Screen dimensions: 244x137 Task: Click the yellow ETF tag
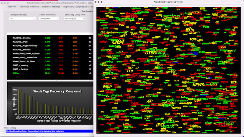(234, 82)
